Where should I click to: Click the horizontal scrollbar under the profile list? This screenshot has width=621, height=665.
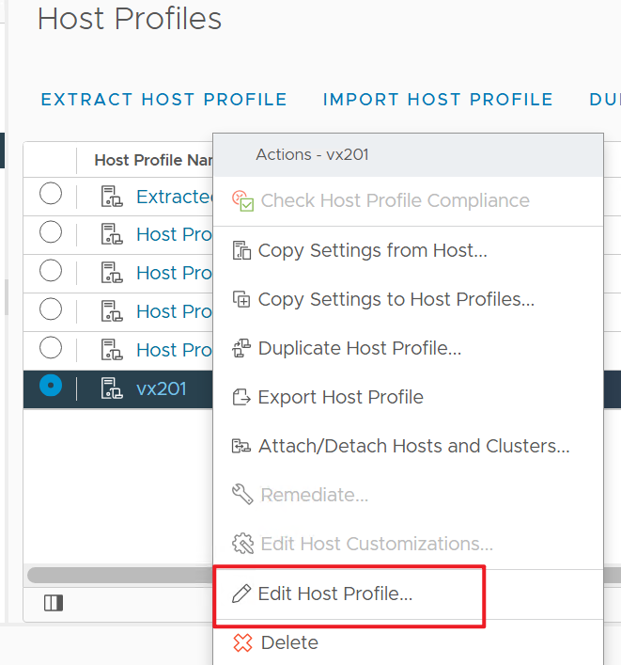click(120, 575)
